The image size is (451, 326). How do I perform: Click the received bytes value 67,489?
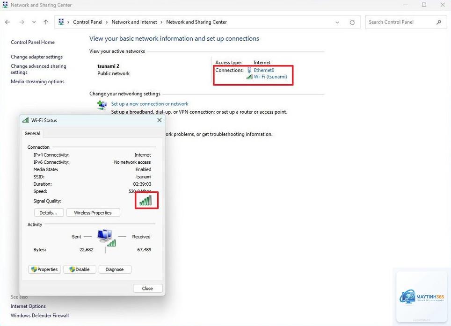(144, 250)
